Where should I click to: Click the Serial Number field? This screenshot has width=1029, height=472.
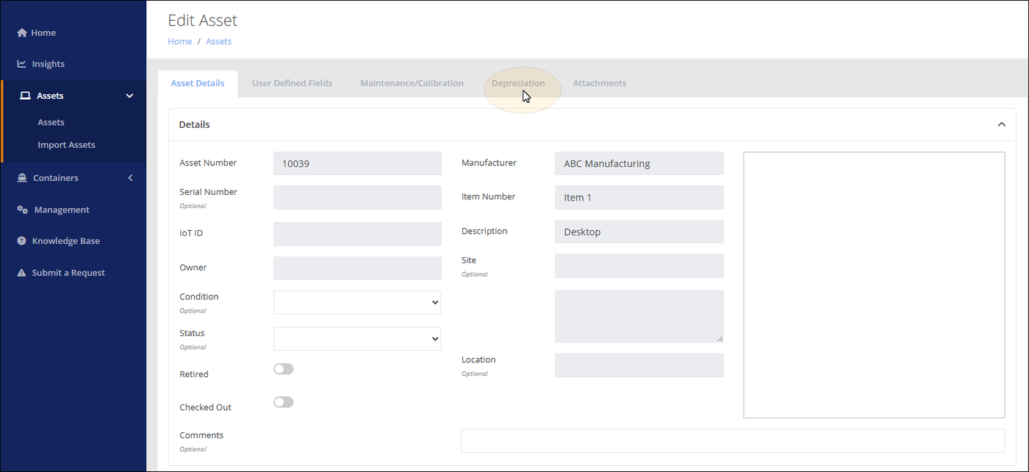[x=357, y=197]
